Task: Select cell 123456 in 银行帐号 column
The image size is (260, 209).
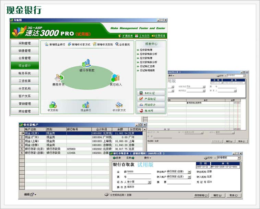Action: pyautogui.click(x=79, y=153)
